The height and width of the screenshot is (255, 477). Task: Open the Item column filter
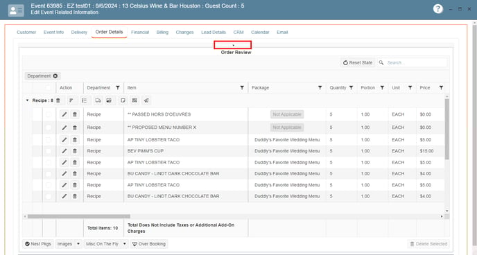click(x=242, y=88)
